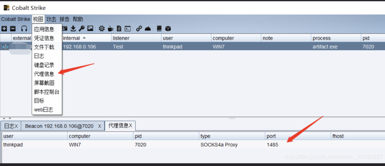Open the Cobalt Strike menu
Screen dimensions: 385x166
click(16, 19)
